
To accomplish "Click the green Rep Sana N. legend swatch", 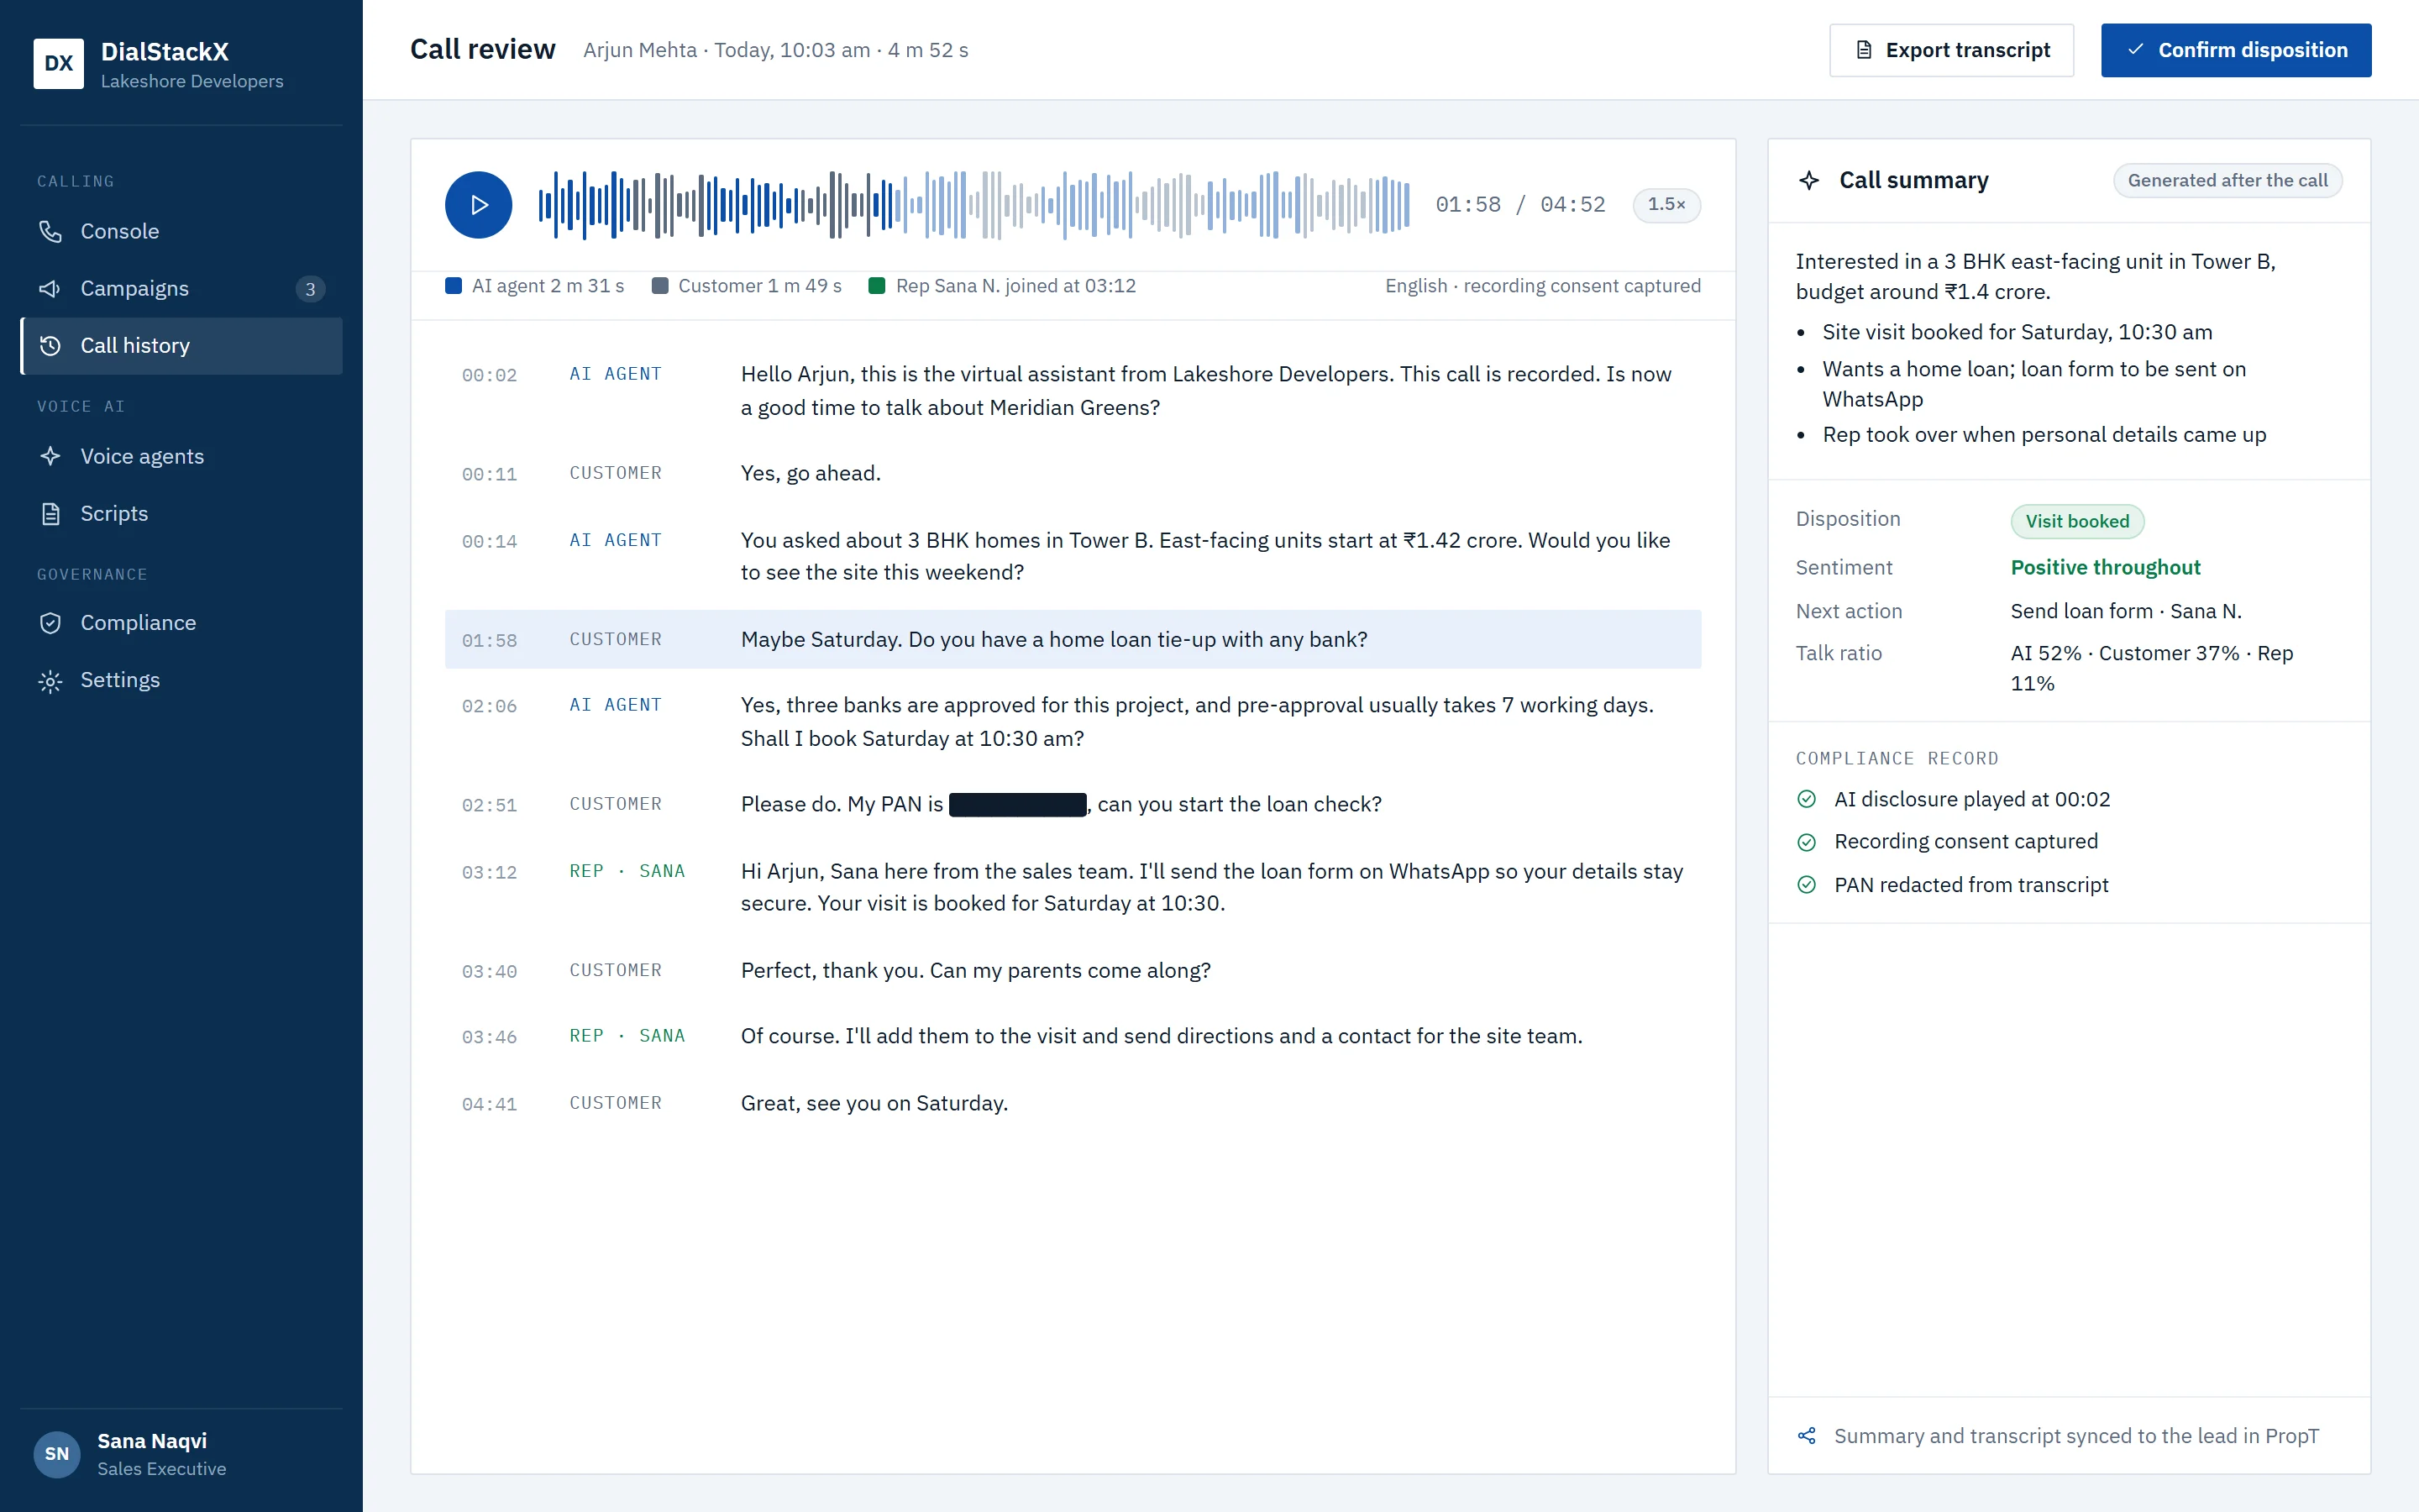I will [877, 286].
